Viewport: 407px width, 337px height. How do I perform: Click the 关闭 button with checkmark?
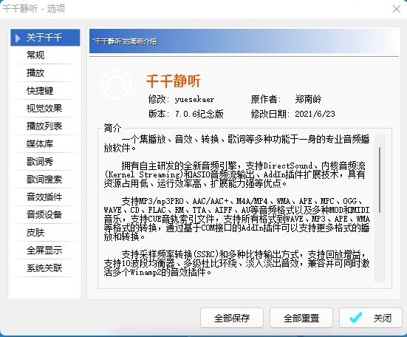(371, 318)
